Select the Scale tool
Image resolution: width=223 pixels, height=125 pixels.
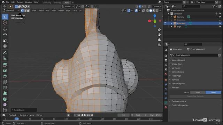click(x=5, y=40)
